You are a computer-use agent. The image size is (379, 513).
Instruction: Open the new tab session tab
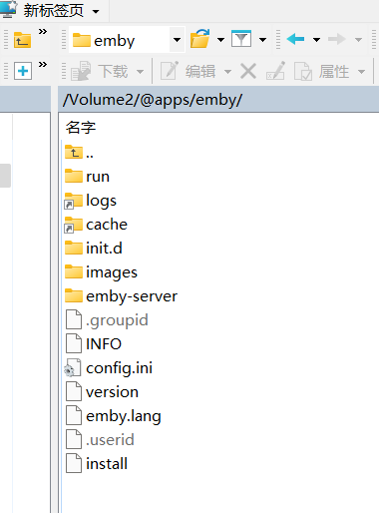coord(53,11)
